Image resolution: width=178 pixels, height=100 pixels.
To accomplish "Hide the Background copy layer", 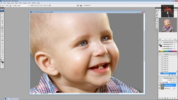I will (x=159, y=85).
